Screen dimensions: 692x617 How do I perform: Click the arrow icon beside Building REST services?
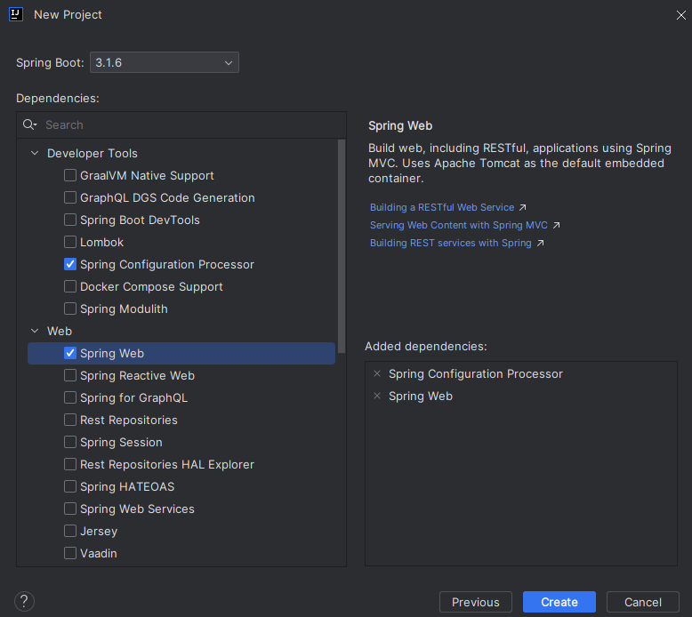[x=540, y=243]
